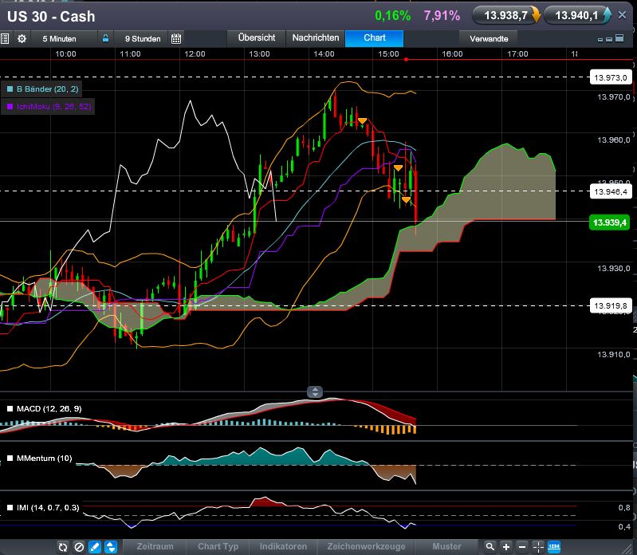This screenshot has width=637, height=555.
Task: Click the green current price 13.939,4 label
Action: click(x=610, y=222)
